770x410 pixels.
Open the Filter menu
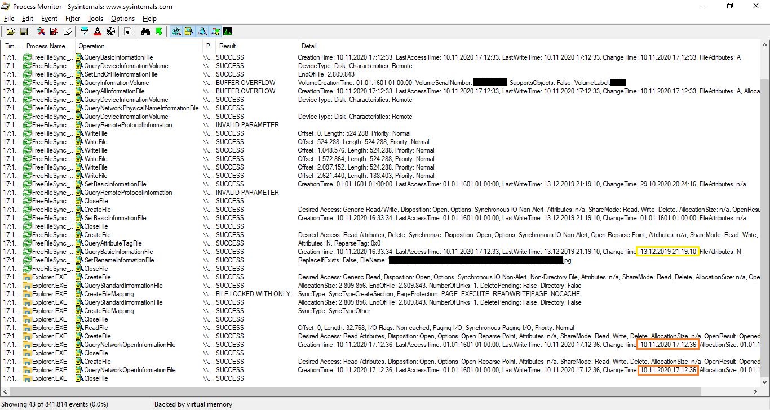tap(73, 19)
